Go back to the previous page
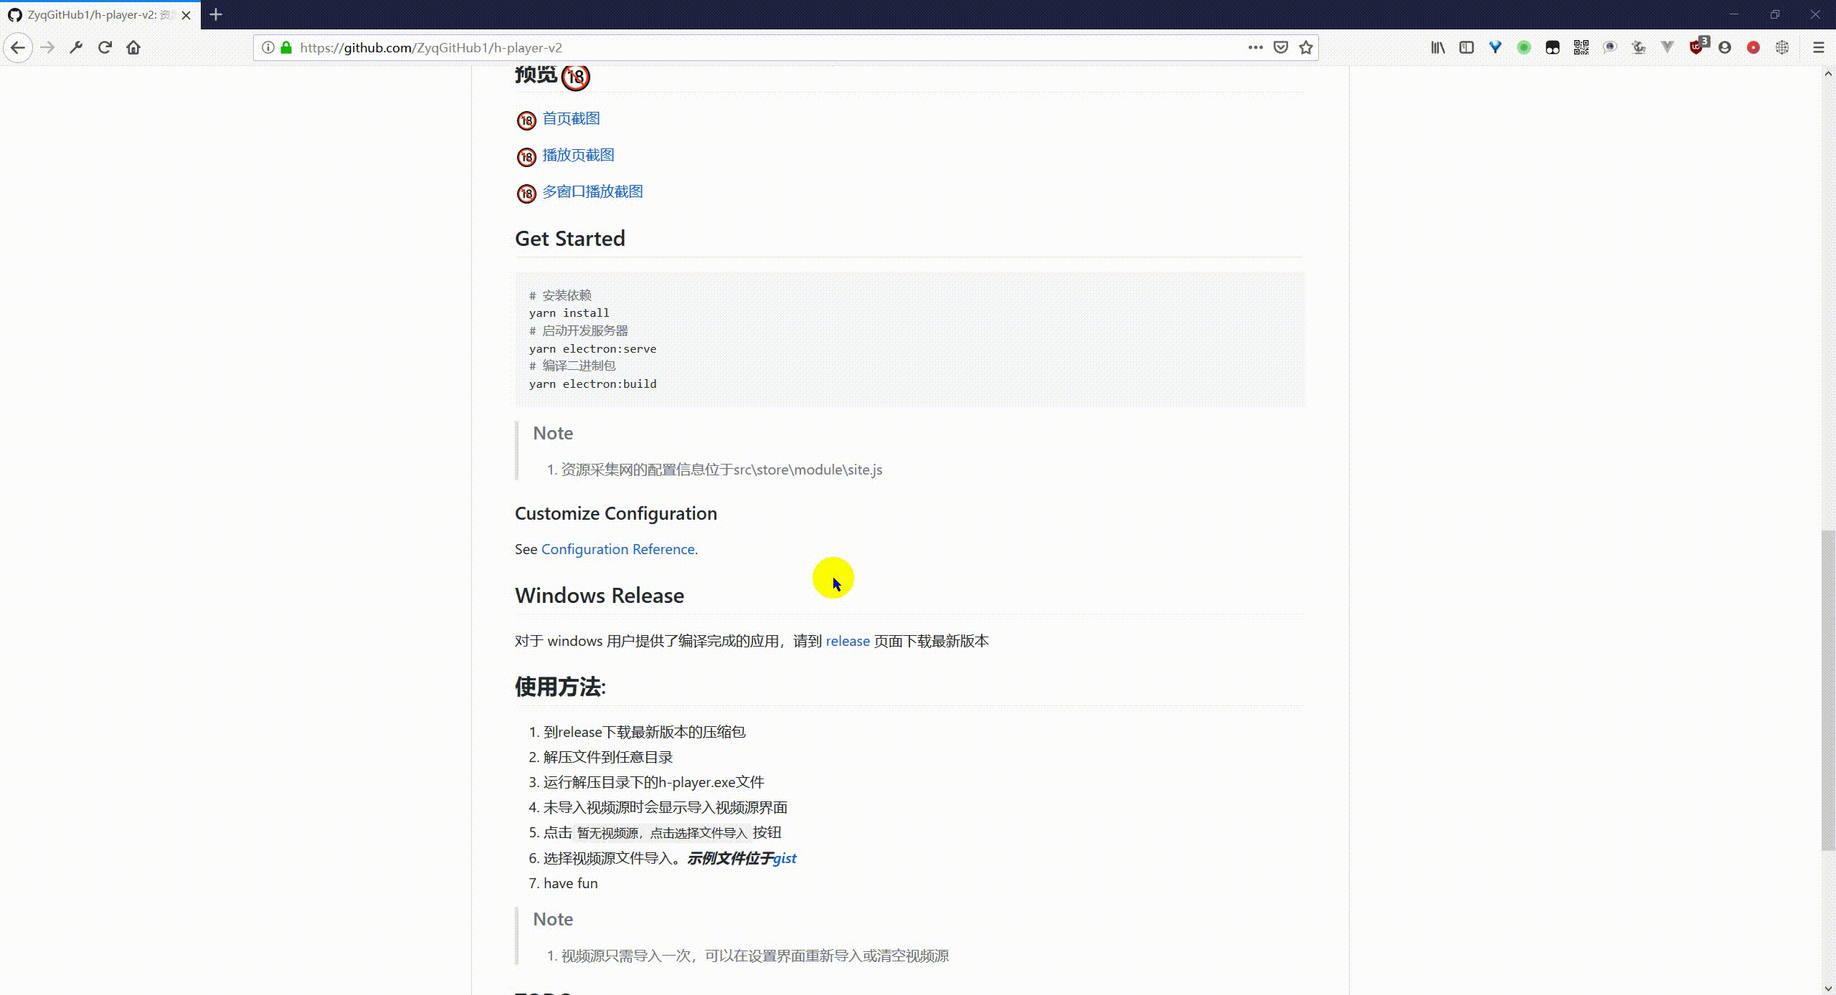Viewport: 1836px width, 995px height. click(18, 48)
